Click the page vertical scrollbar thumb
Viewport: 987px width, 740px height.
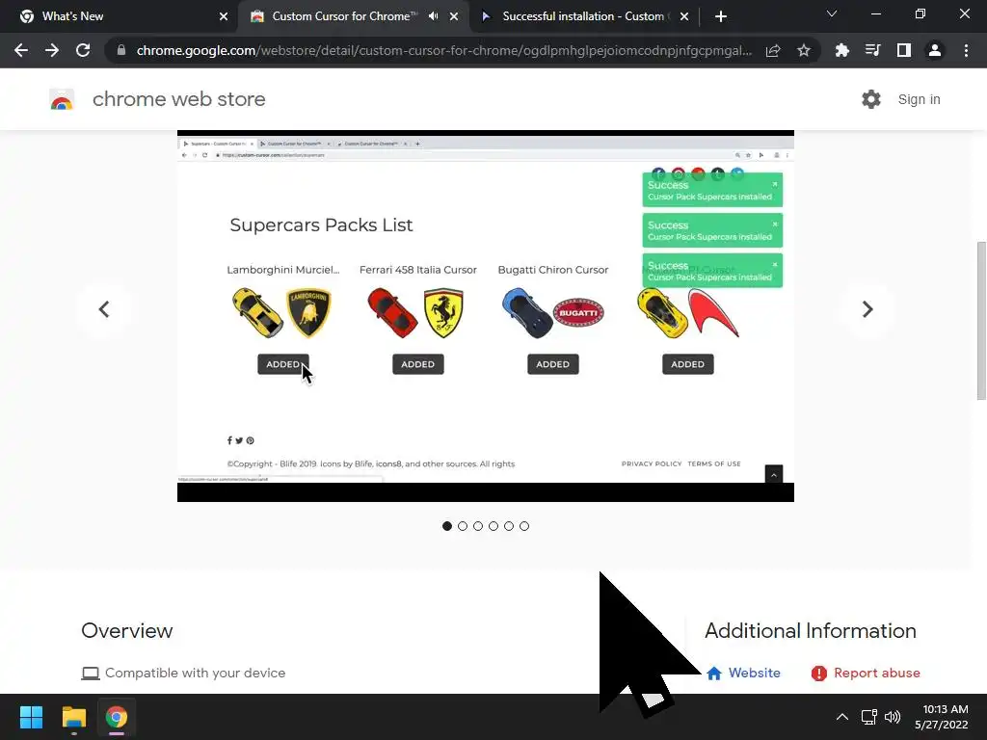tap(981, 320)
